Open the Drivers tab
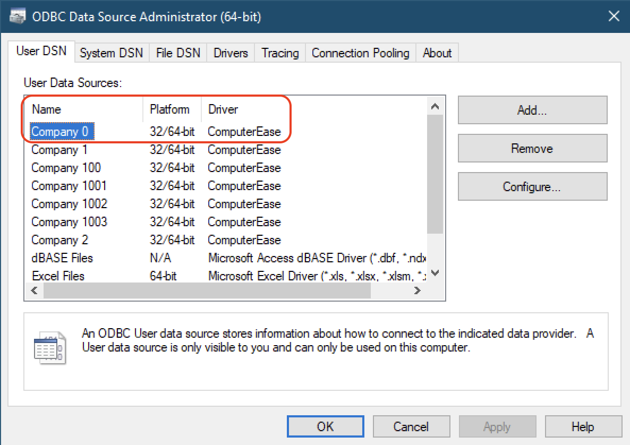Viewport: 630px width, 445px height. (x=231, y=53)
